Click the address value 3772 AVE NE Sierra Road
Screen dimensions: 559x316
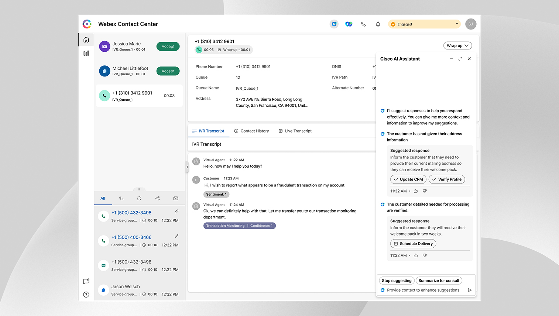(x=272, y=102)
